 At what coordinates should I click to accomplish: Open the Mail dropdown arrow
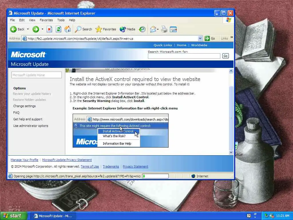(158, 29)
